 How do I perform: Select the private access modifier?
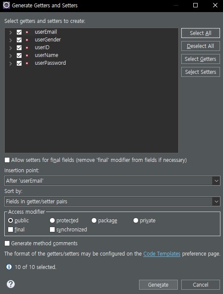coord(136,221)
